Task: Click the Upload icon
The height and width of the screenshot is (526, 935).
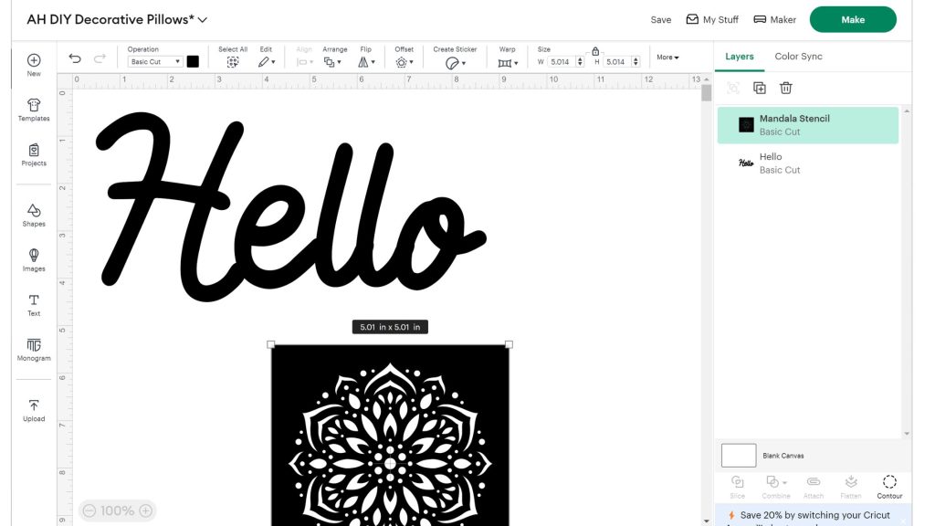Action: [x=34, y=409]
